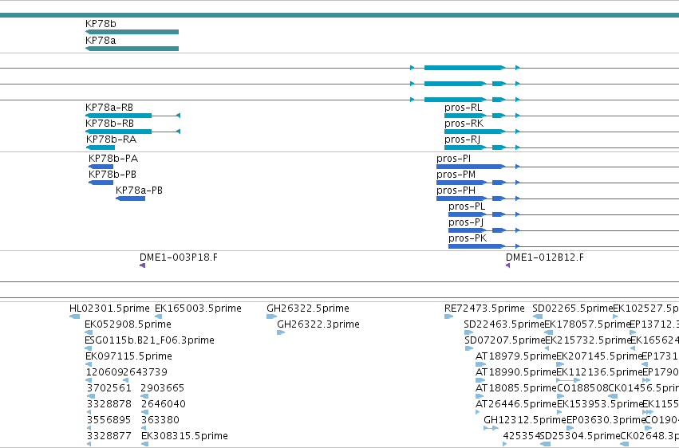The height and width of the screenshot is (448, 679).
Task: Open the KP78b-RA transcript feature
Action: point(101,147)
